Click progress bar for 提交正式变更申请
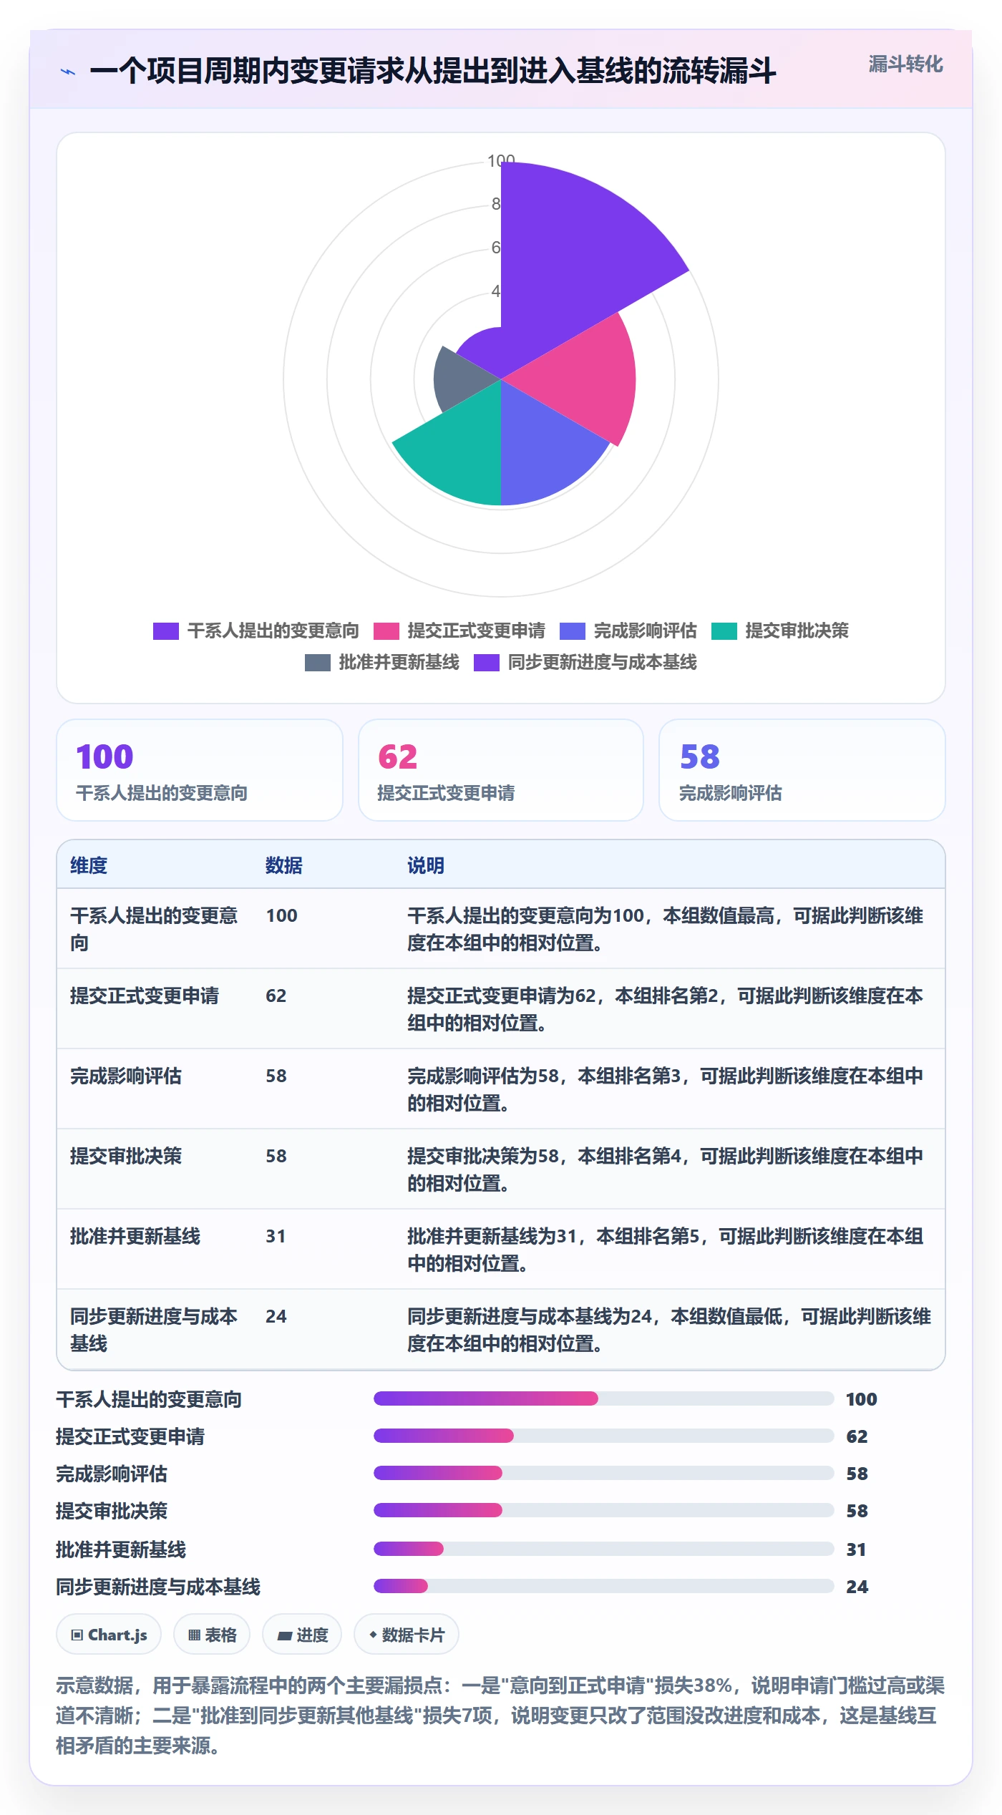The width and height of the screenshot is (1002, 1815). pyautogui.click(x=603, y=1436)
